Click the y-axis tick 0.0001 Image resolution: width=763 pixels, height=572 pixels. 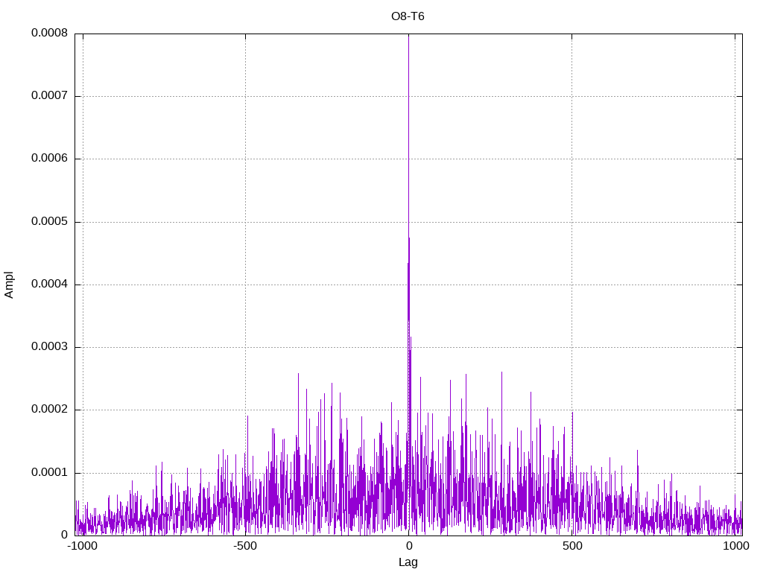[49, 473]
